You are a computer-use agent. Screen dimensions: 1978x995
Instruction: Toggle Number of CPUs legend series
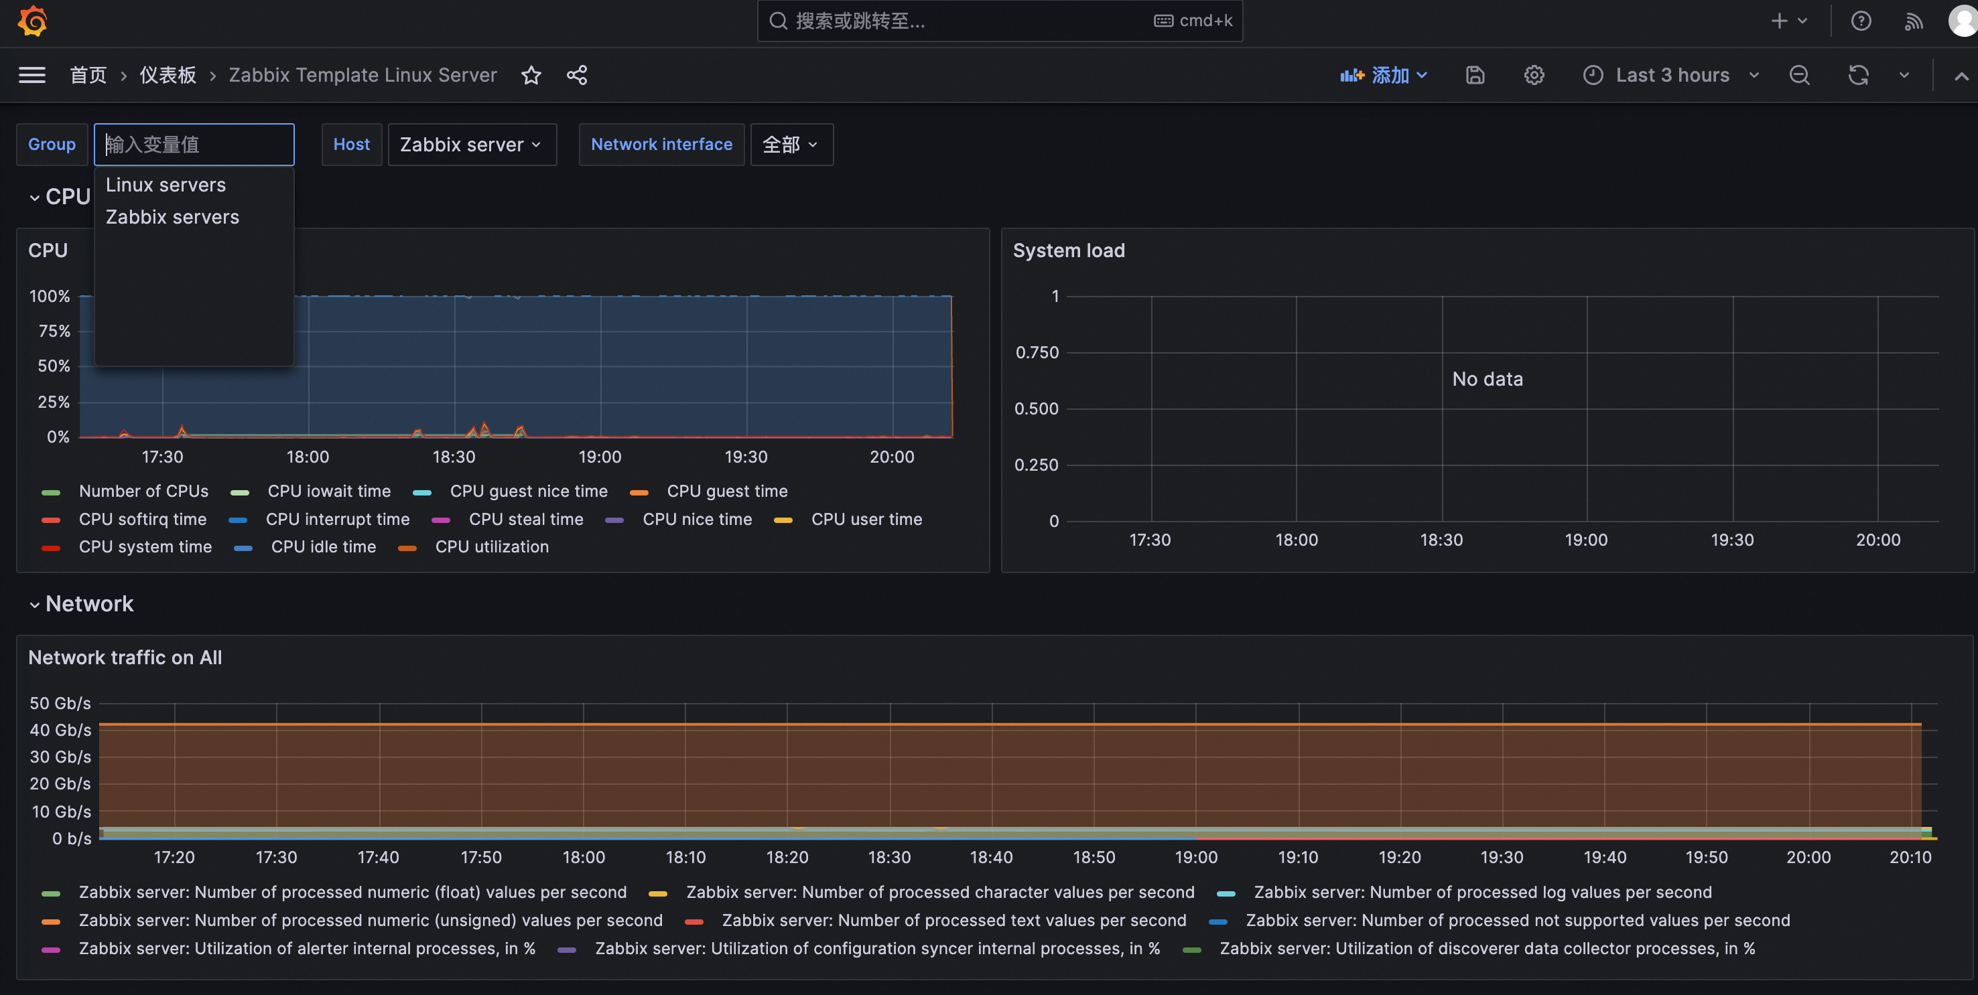[x=143, y=491]
